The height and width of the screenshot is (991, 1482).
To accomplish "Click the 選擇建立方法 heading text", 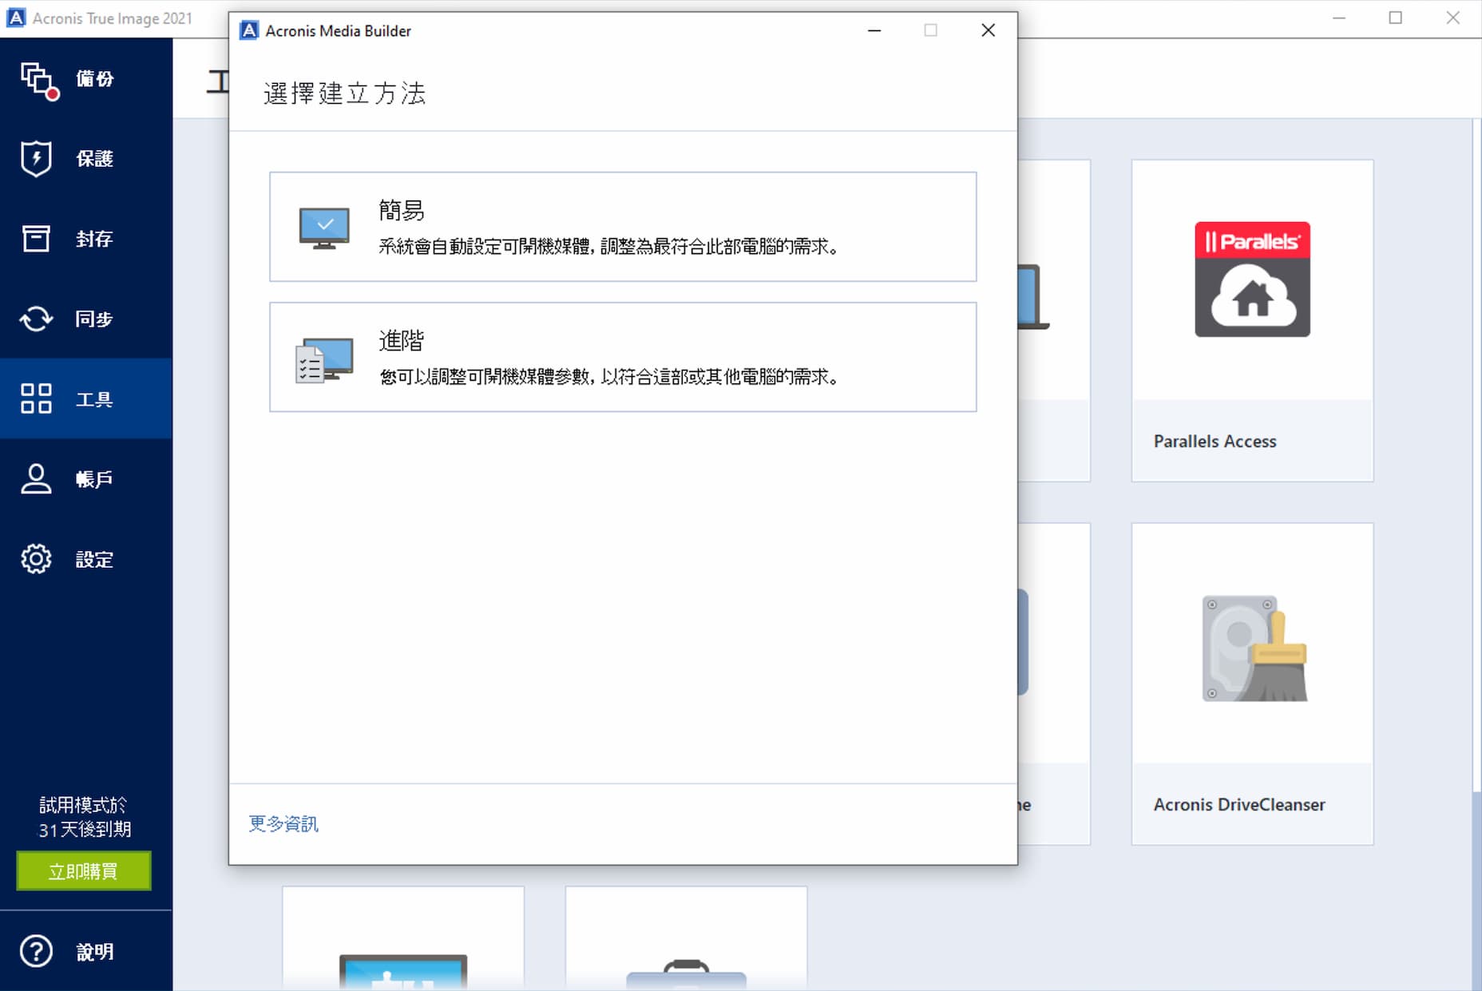I will coord(345,93).
